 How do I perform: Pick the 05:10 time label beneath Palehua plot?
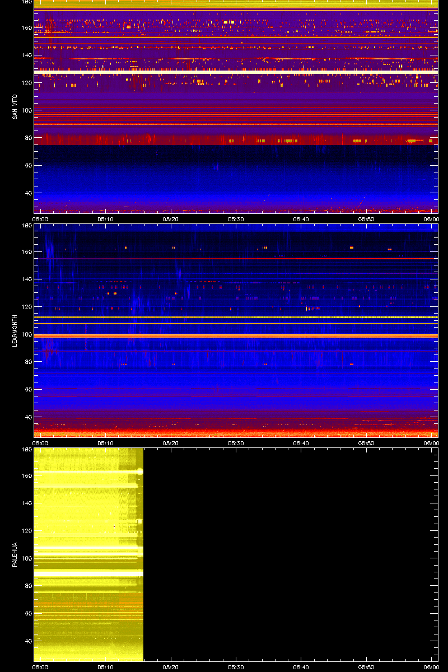click(x=105, y=667)
